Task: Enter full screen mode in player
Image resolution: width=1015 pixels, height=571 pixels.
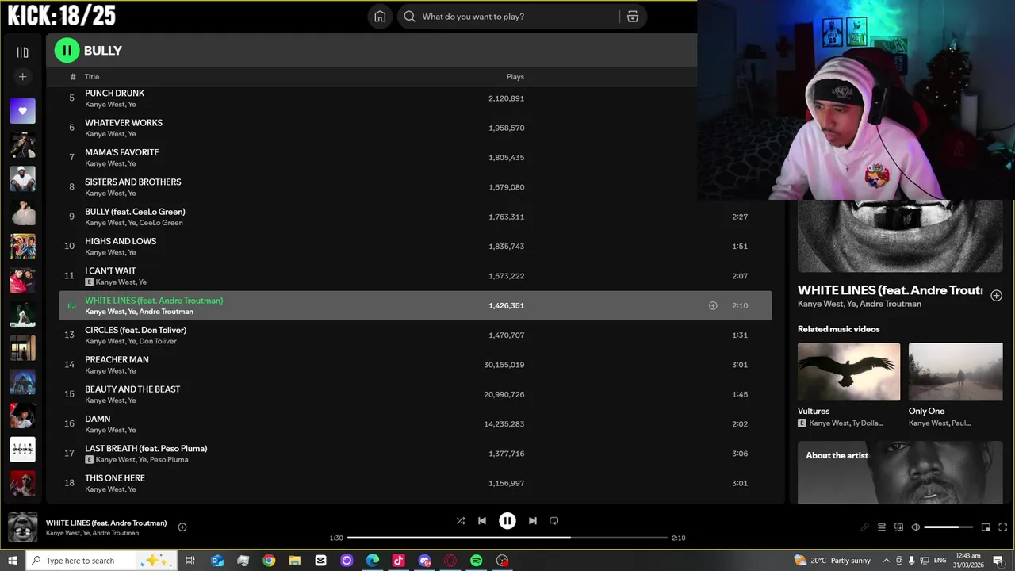Action: pos(1002,527)
